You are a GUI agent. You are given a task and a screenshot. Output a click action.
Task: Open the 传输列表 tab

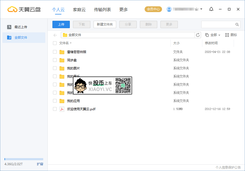(x=102, y=9)
